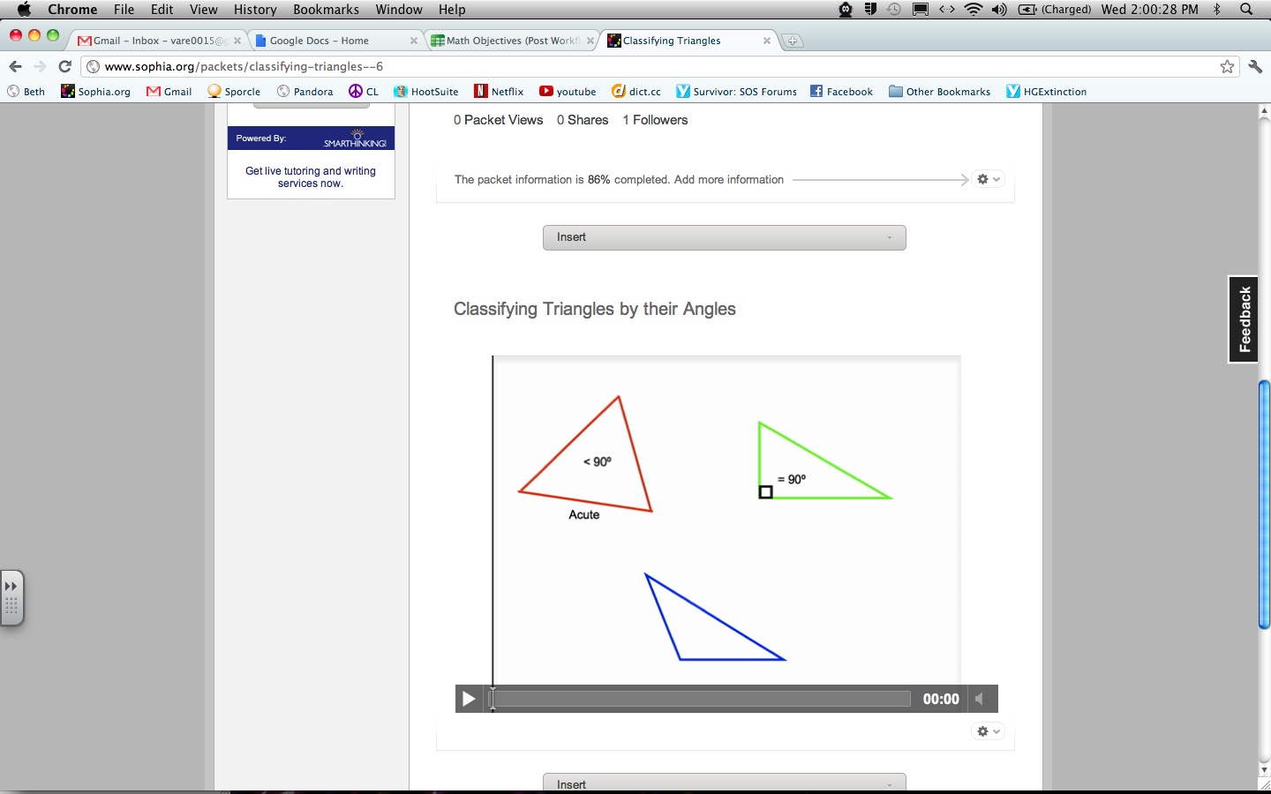Expand the collapsed left side panel handle
1271x794 pixels.
click(11, 597)
